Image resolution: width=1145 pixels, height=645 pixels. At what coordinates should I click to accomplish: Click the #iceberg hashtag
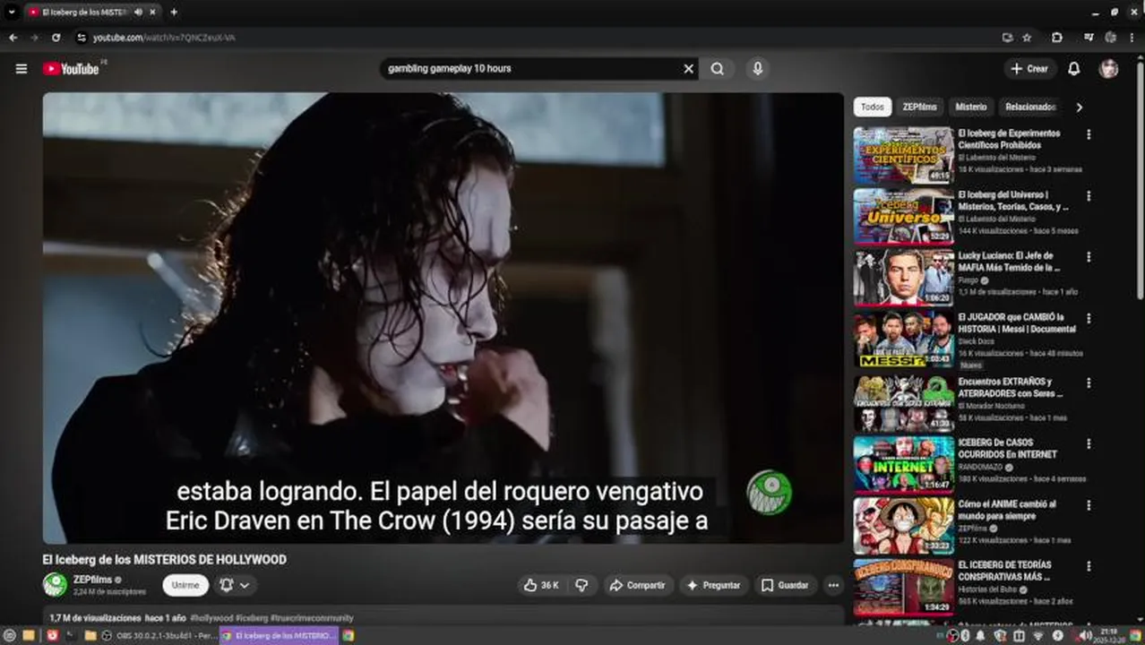[252, 618]
